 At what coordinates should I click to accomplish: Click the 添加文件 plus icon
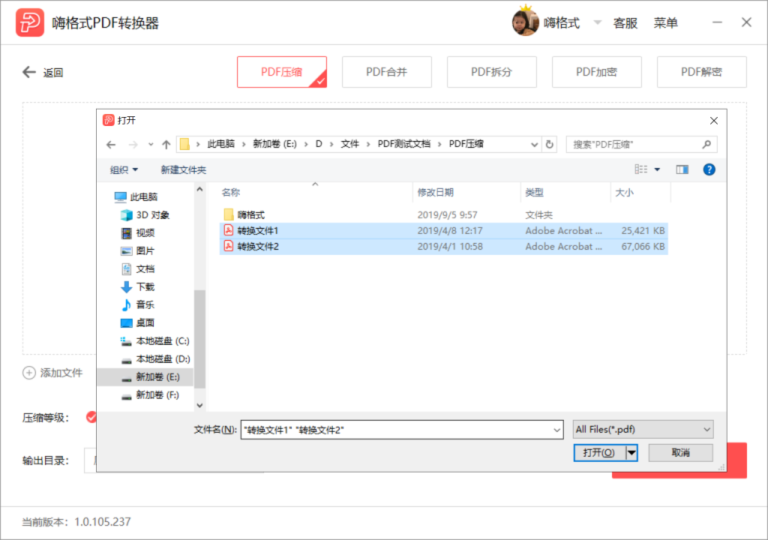[x=29, y=373]
